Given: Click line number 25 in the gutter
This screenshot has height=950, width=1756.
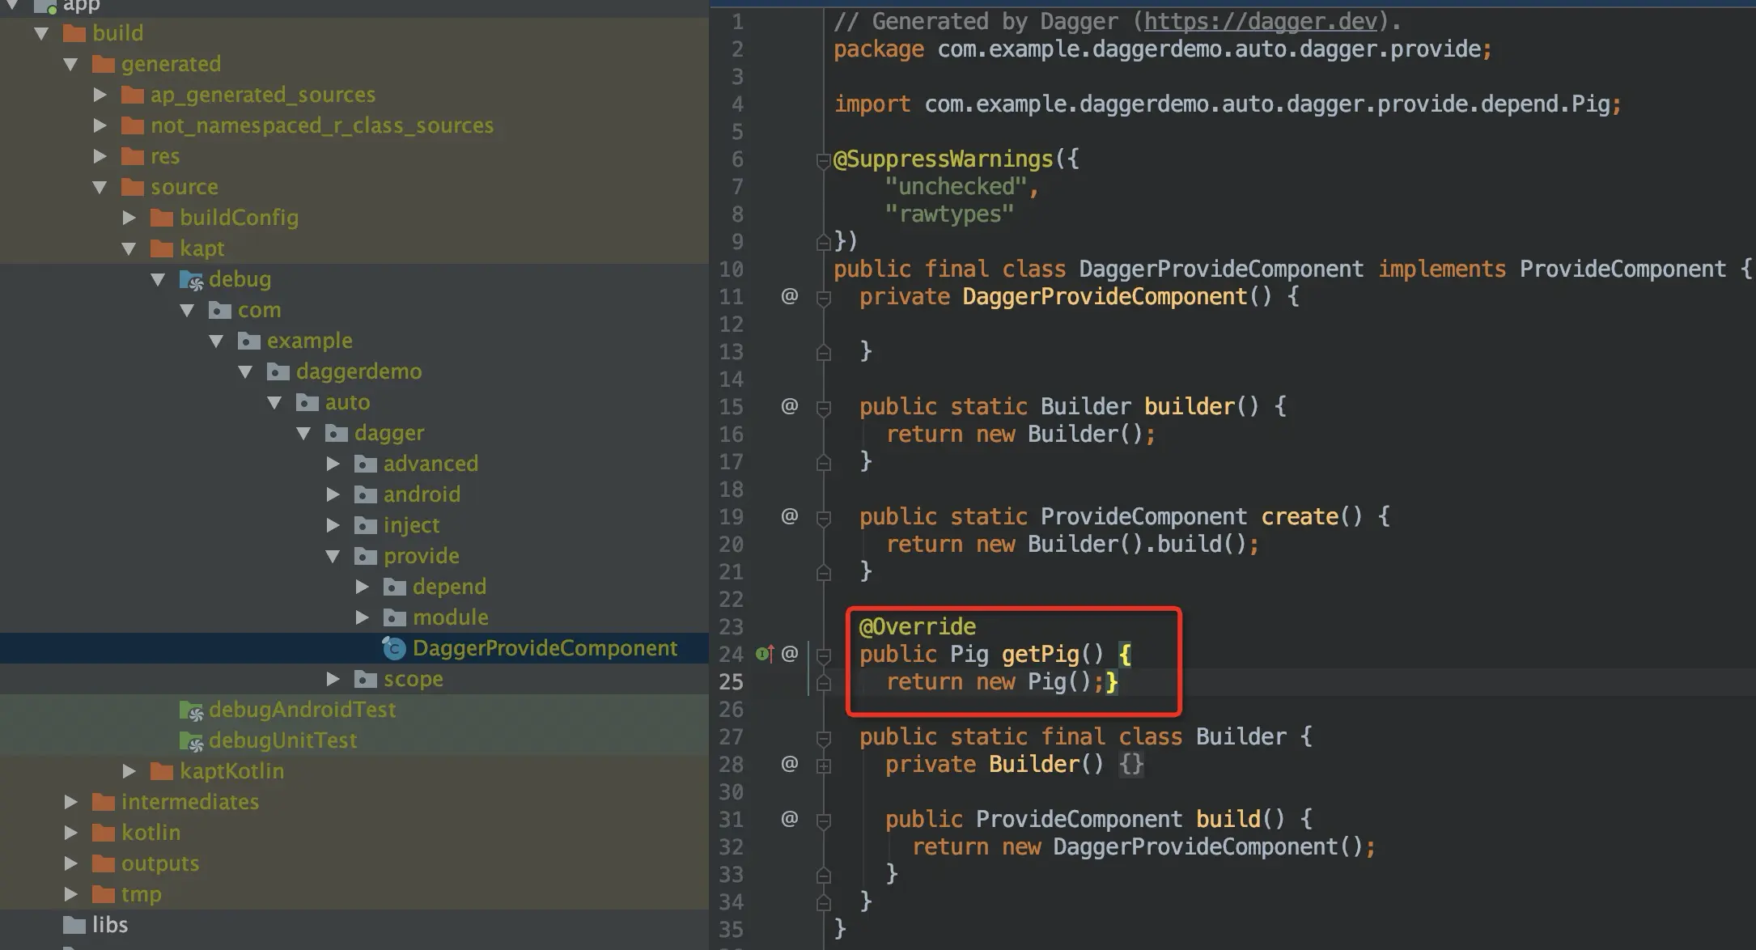Looking at the screenshot, I should pyautogui.click(x=731, y=682).
